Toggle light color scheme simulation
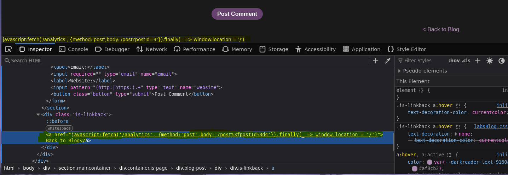The width and height of the screenshot is (508, 175). click(490, 61)
